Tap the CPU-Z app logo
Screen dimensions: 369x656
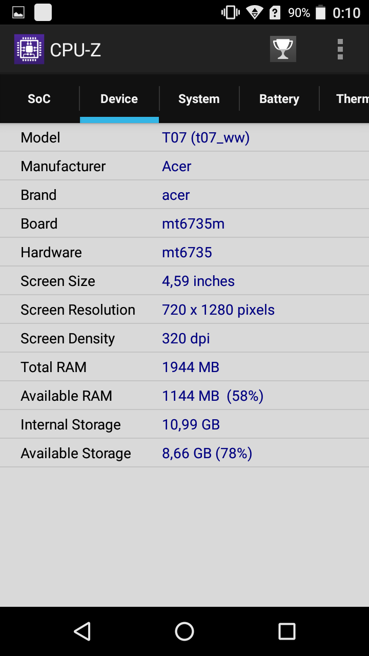[29, 49]
